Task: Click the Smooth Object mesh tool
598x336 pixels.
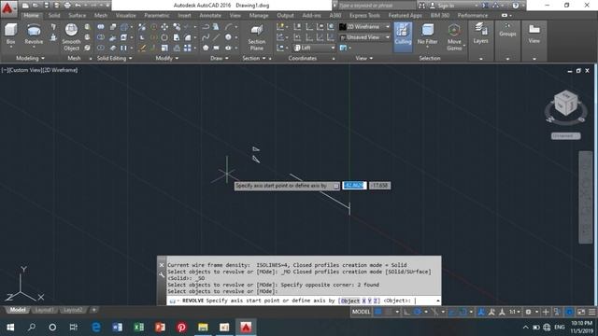Action: tap(71, 37)
